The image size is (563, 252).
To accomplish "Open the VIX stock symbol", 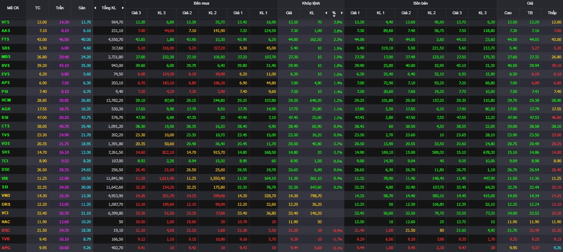I will (5, 178).
